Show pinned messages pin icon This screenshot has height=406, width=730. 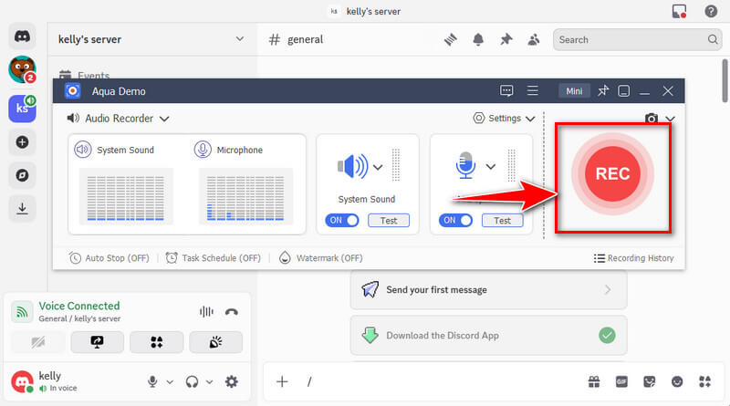(x=506, y=39)
